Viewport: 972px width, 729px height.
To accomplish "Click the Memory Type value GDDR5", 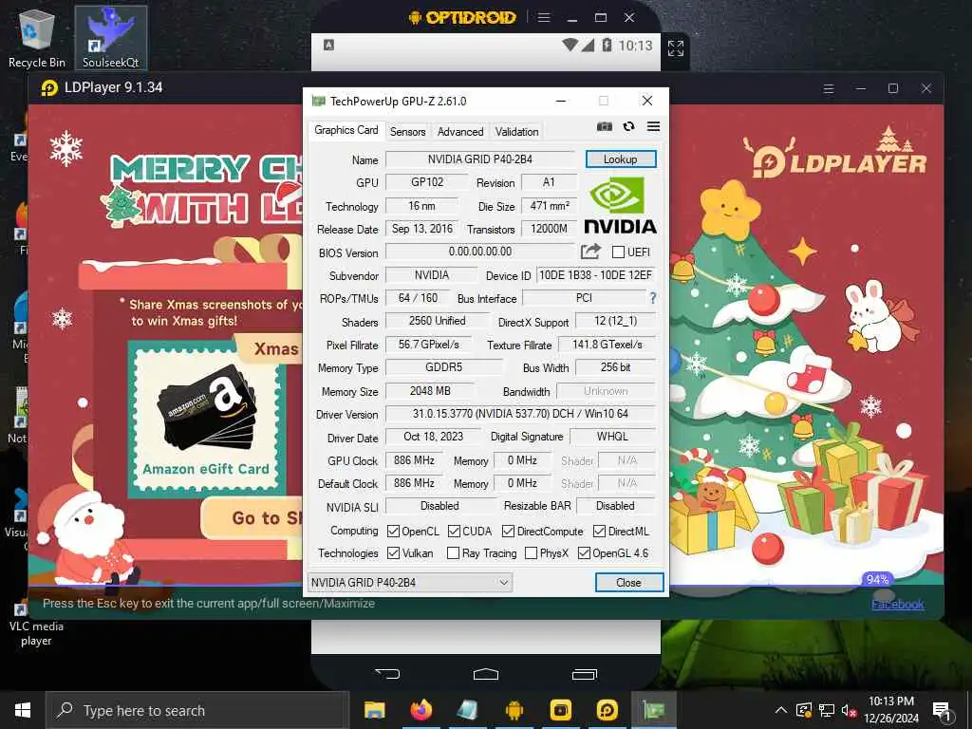I will (444, 367).
